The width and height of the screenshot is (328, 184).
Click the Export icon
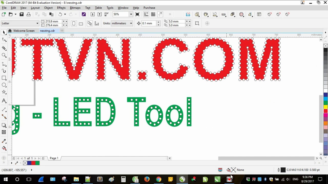tap(99, 14)
